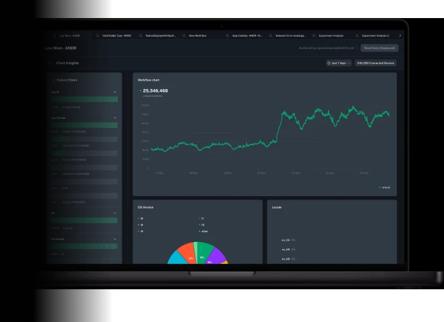Expand the OS Version filter section
This screenshot has height=322, width=444.
114,239
